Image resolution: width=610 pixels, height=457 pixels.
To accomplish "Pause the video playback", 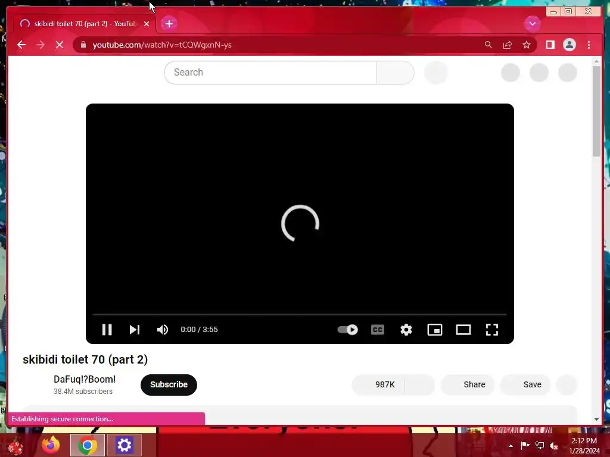I will pos(107,330).
